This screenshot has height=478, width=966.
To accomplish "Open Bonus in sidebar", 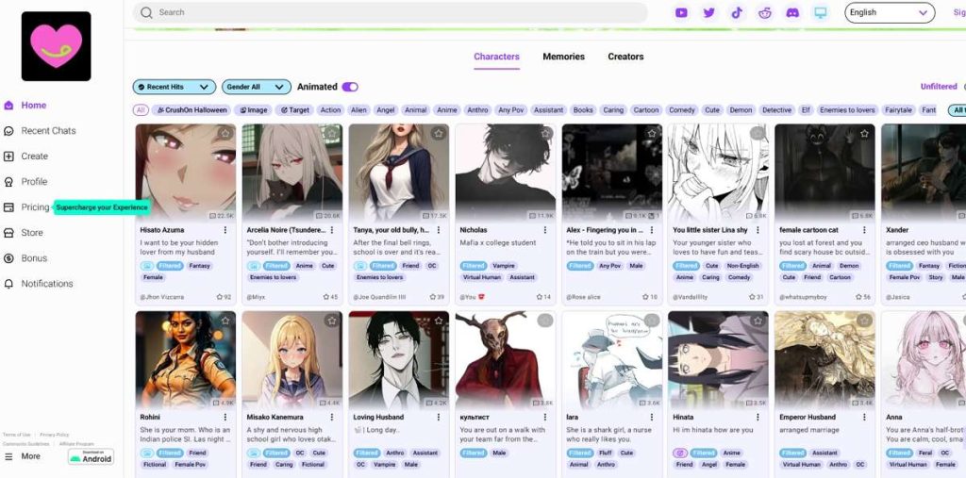I will (25, 258).
